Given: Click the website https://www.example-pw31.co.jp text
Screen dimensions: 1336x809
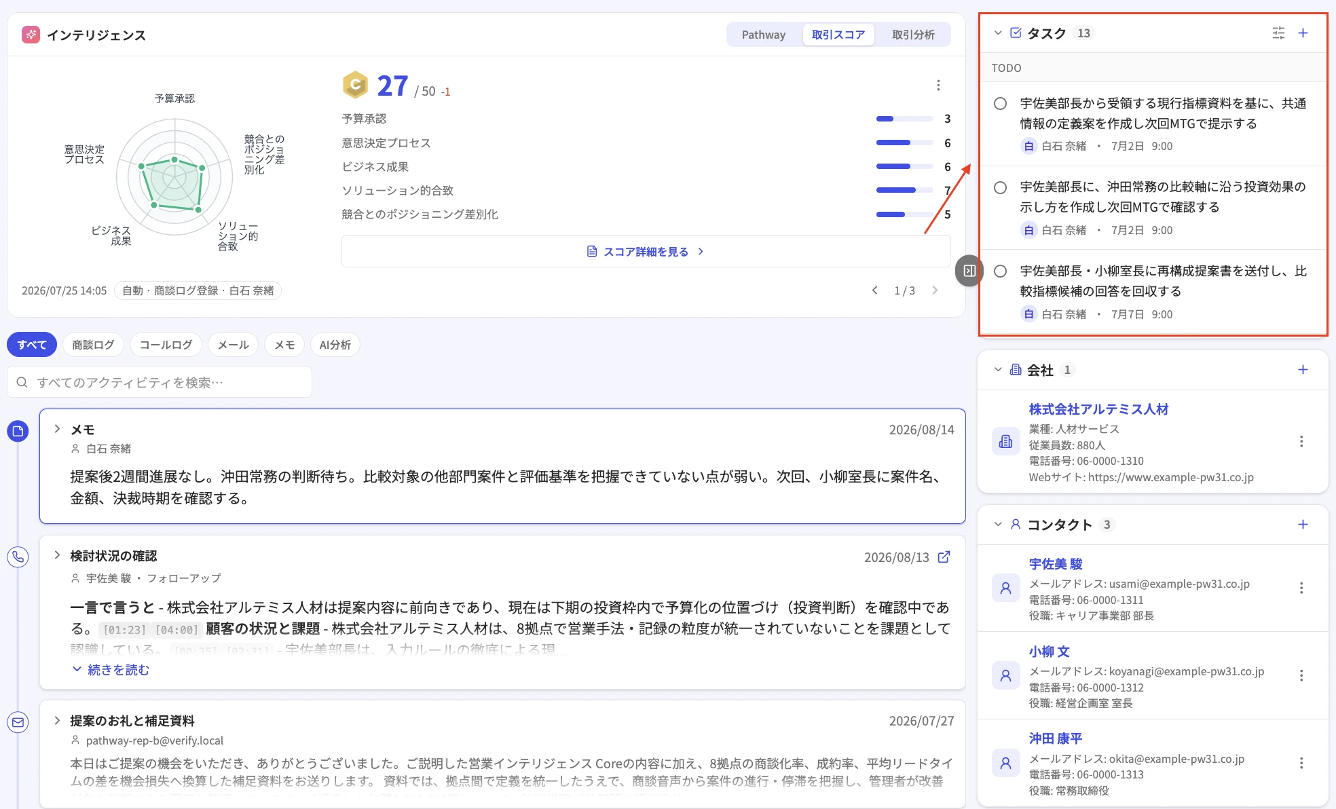Looking at the screenshot, I should pos(1171,477).
